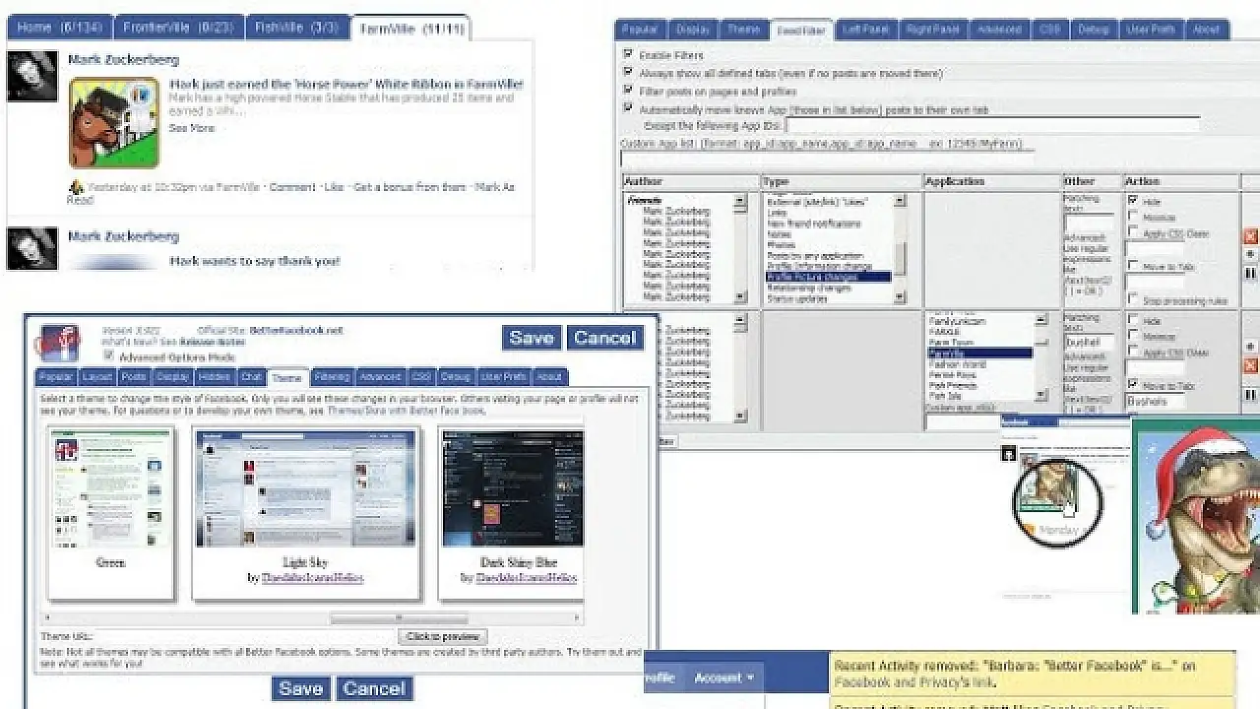Click the Cancel button below the theme note
1260x709 pixels.
374,688
